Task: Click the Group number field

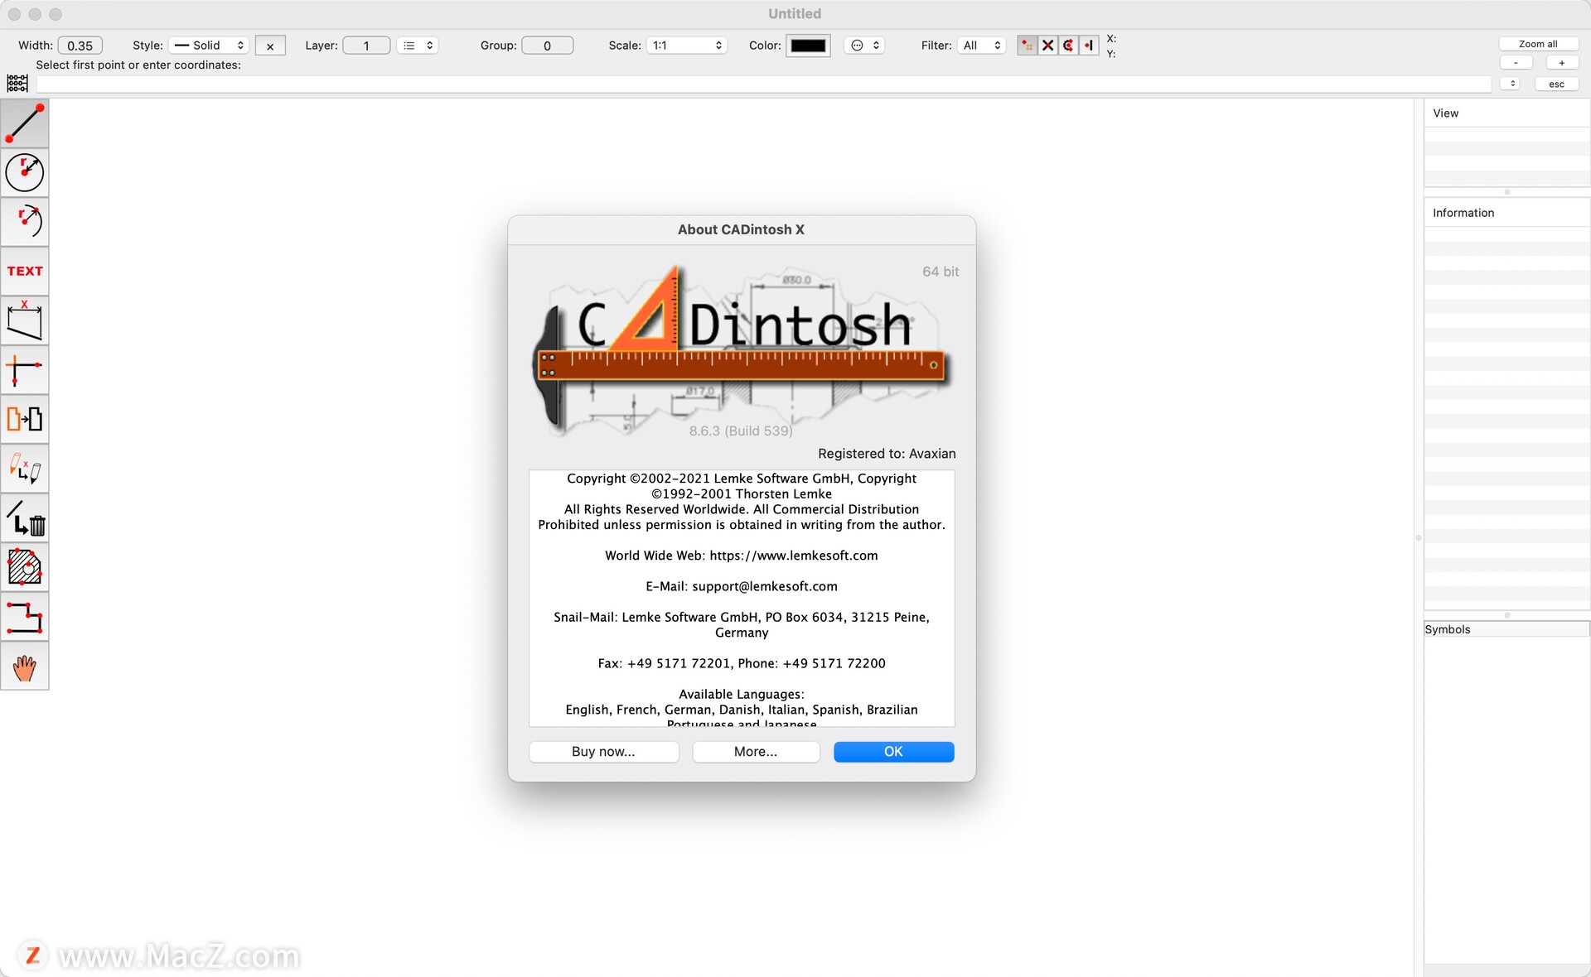Action: (547, 46)
